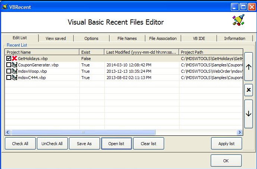
Task: Open the View saved tab
Action: coord(56,38)
